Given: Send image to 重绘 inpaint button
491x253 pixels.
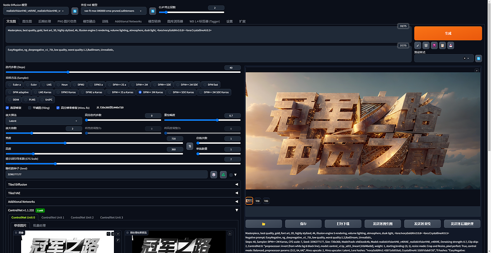Looking at the screenshot, I should 422,224.
